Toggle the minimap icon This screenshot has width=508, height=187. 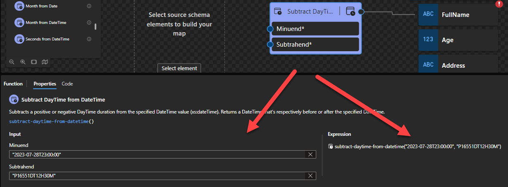tap(45, 62)
